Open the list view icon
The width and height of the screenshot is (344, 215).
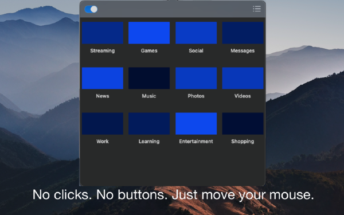coord(257,9)
